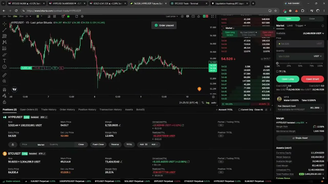Select the brush drawing tool
328x184 pixels.
click(4, 55)
